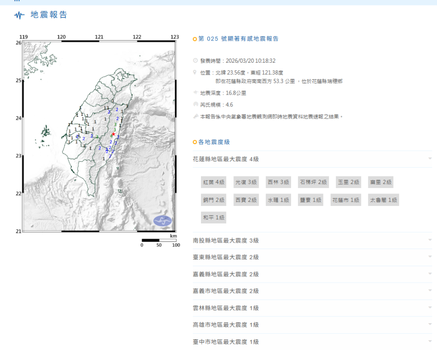Click the clock icon next to 發震時間
The image size is (437, 350).
coord(195,61)
